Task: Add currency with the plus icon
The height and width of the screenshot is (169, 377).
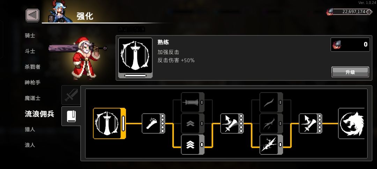Action: click(x=369, y=12)
